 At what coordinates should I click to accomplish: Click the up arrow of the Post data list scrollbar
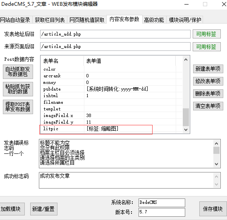[186, 60]
